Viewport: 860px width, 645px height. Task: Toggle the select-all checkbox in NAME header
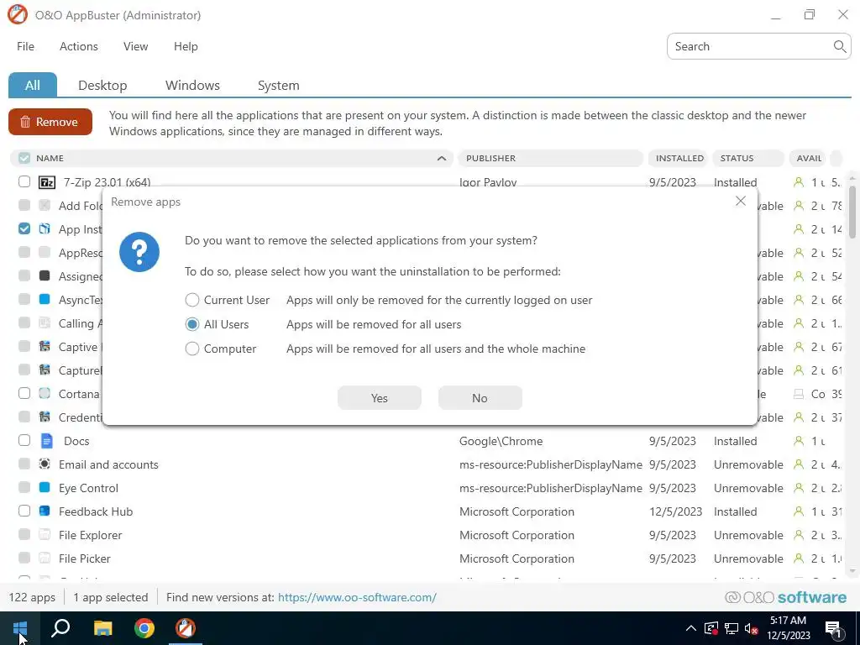(x=24, y=158)
